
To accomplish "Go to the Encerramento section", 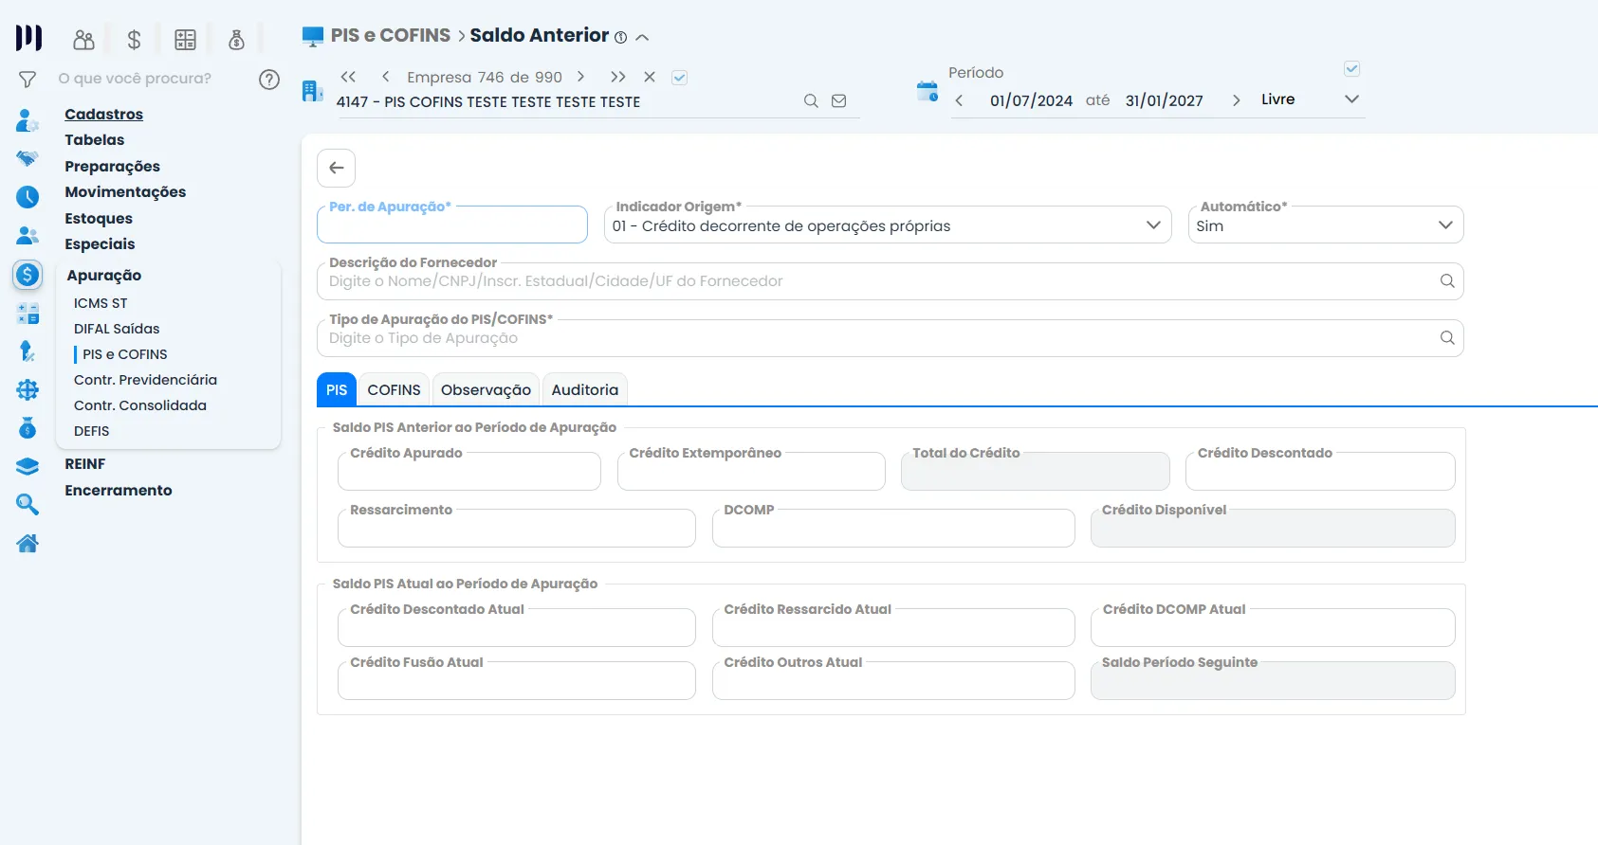I will [x=119, y=490].
